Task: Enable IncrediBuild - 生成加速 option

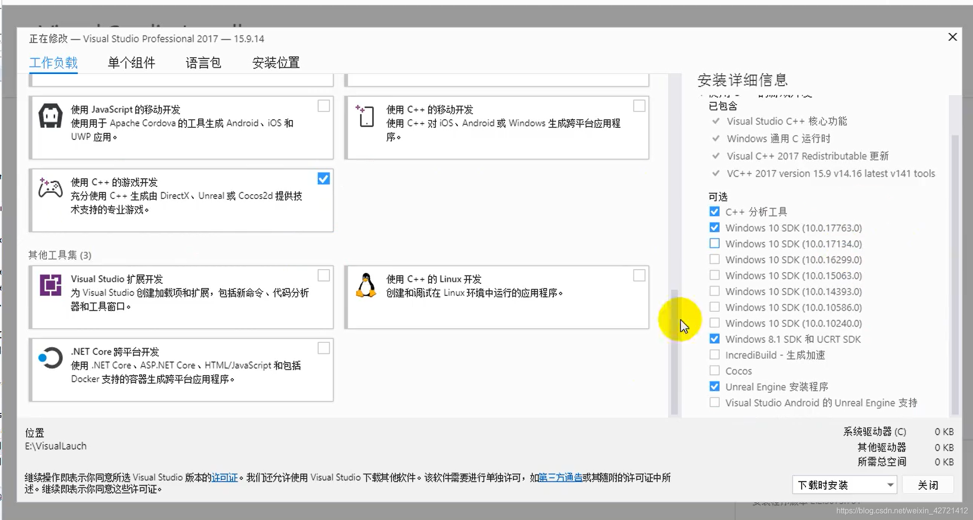Action: [x=714, y=355]
